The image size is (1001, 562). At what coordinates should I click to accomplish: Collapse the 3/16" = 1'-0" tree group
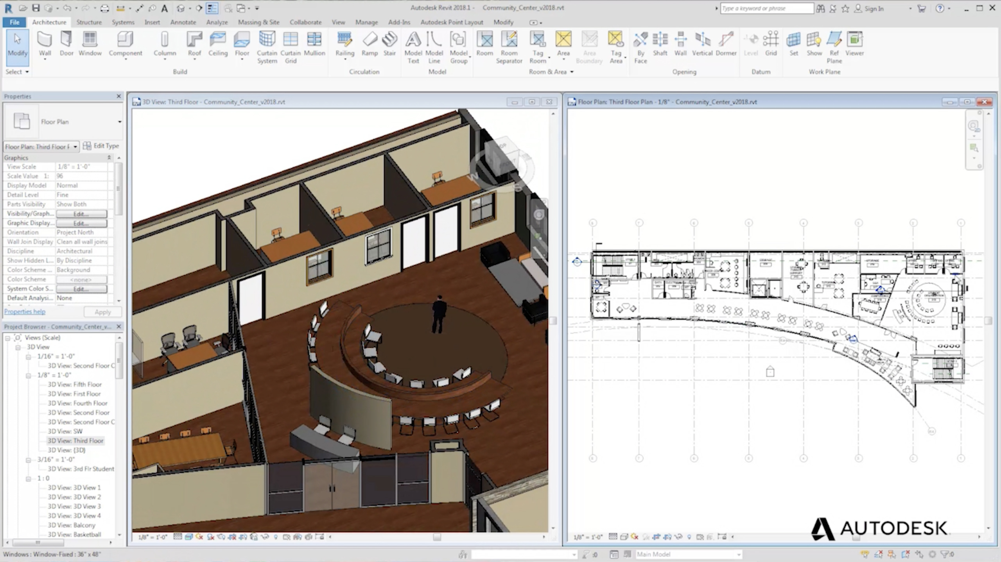click(x=28, y=460)
